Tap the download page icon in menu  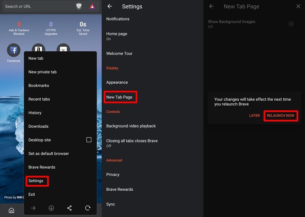click(51, 208)
